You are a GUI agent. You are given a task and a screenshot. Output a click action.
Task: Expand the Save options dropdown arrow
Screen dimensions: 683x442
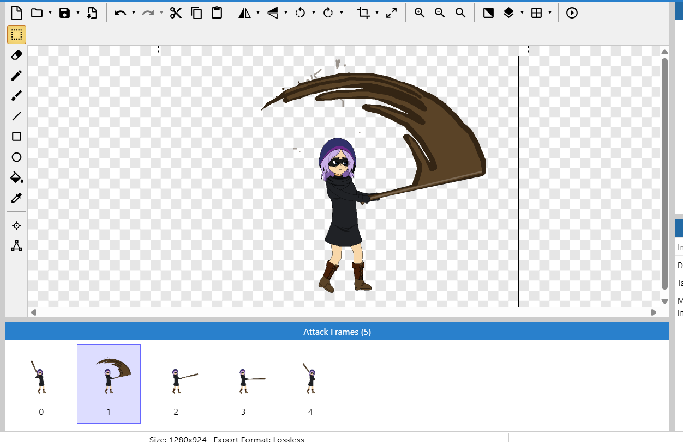coord(78,13)
